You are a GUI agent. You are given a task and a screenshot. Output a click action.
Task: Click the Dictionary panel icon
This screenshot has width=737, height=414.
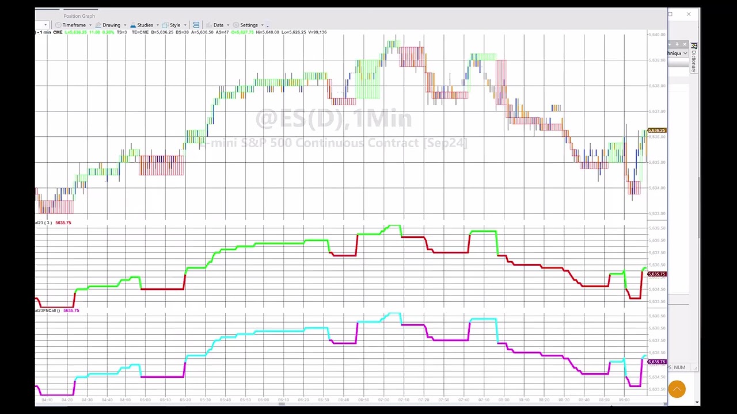coord(694,45)
